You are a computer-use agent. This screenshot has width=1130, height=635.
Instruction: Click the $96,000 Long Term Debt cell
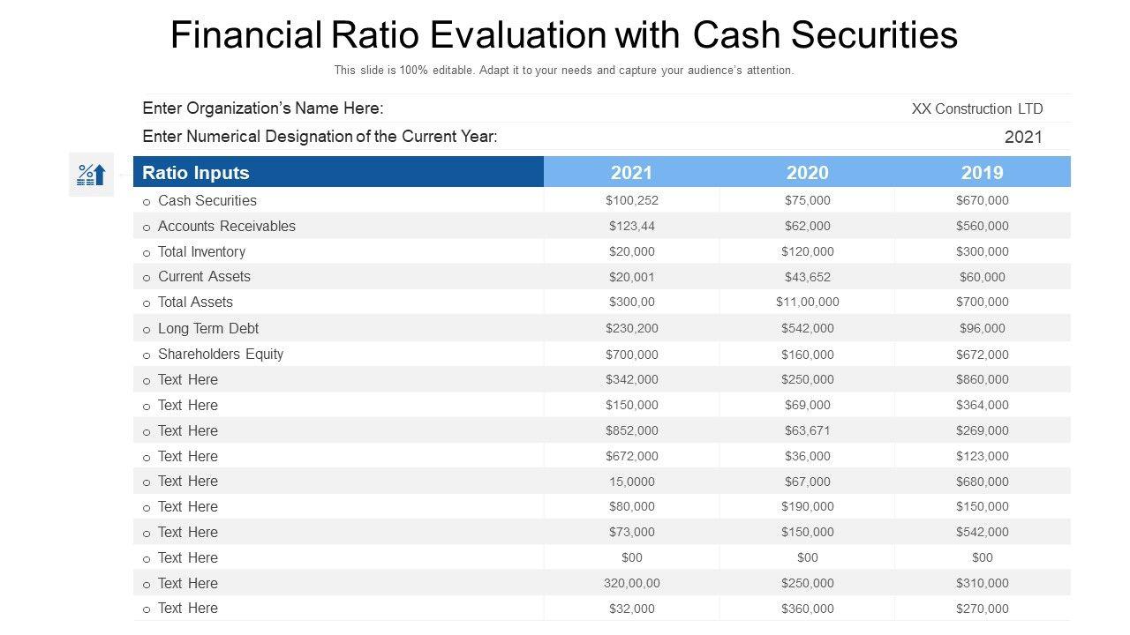pyautogui.click(x=982, y=328)
